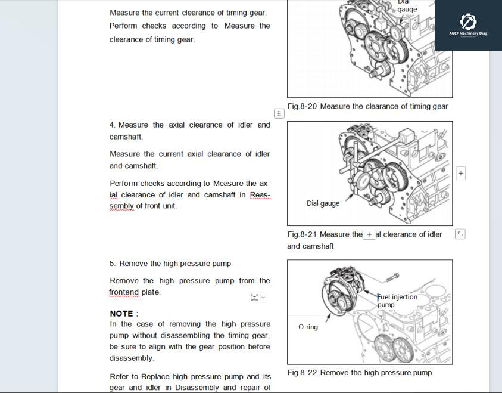Viewport: 502px width, 393px height.
Task: Select the expand corners icon beside Fig.8-21
Action: (460, 234)
